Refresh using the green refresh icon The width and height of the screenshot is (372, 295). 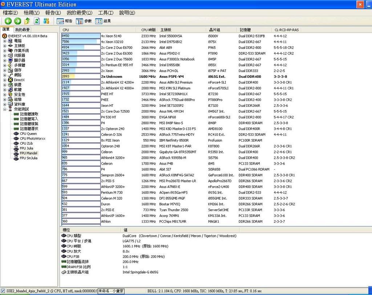[x=37, y=21]
